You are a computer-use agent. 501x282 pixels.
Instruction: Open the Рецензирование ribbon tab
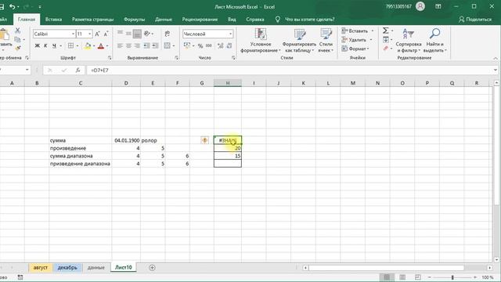[x=200, y=19]
